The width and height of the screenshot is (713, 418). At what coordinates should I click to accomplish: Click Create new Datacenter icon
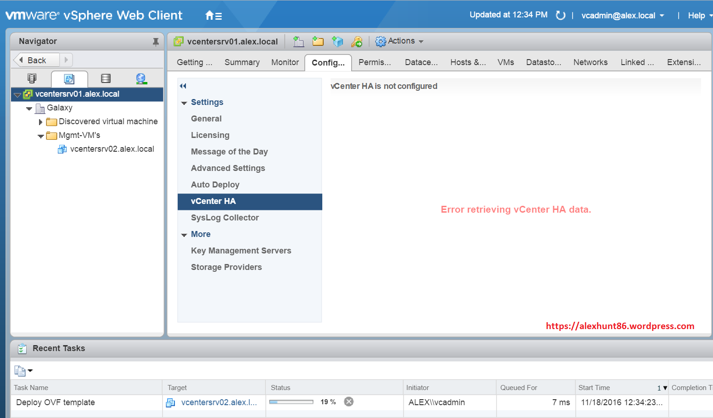pos(298,42)
